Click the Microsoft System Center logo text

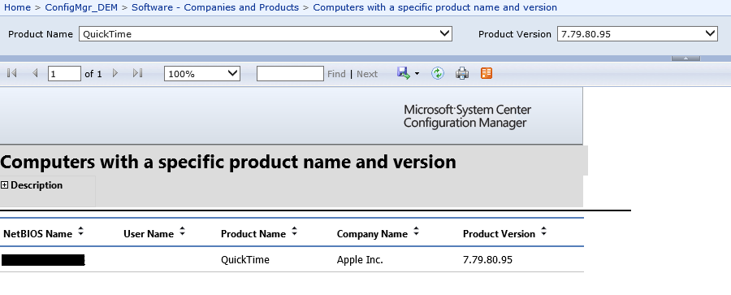[467, 116]
